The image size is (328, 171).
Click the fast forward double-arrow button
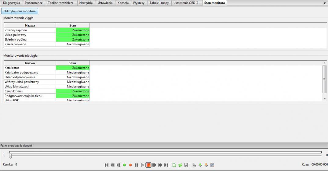pos(160,165)
